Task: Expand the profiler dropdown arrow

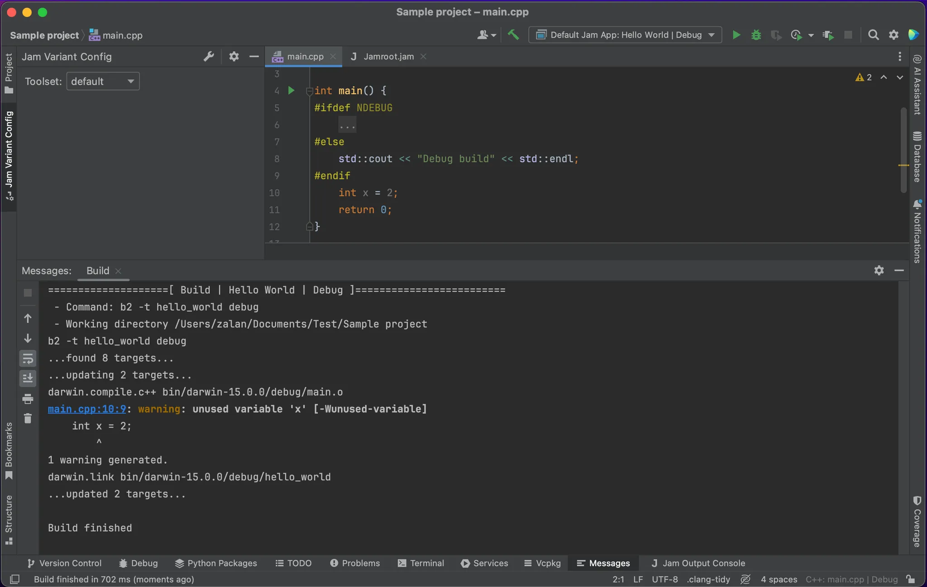Action: point(811,35)
